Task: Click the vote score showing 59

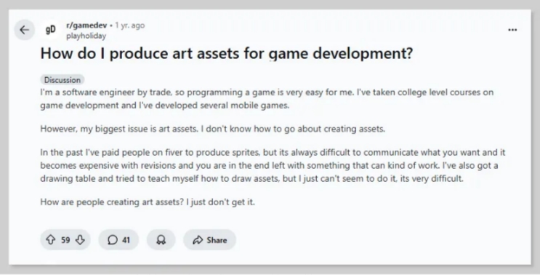Action: 65,240
